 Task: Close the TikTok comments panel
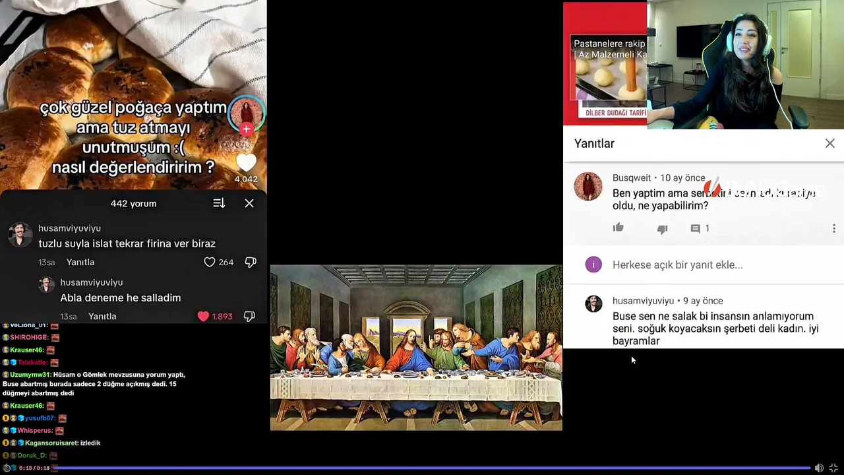tap(249, 203)
